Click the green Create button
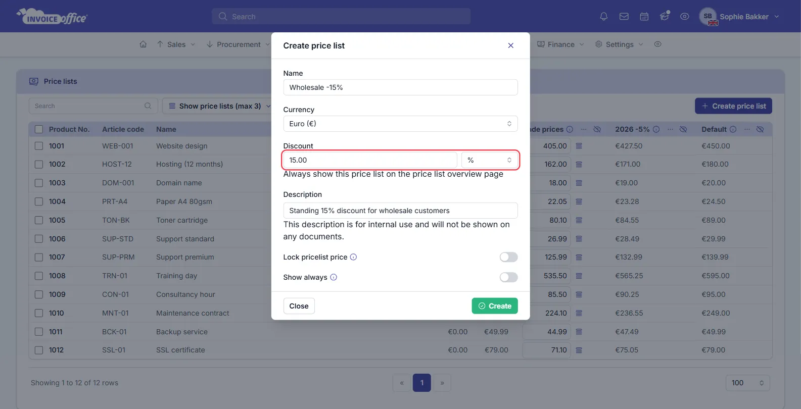Screen dimensions: 801x409 [x=495, y=306]
